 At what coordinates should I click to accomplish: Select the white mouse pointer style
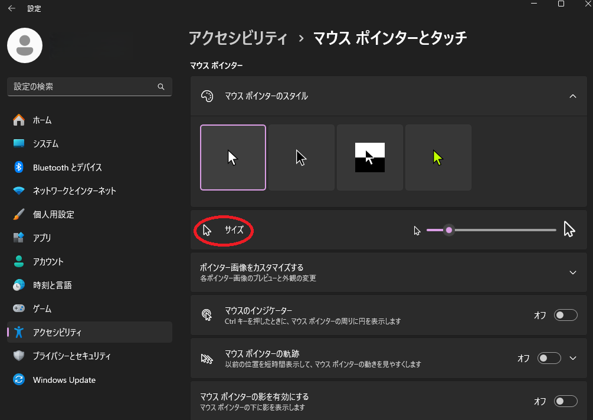coord(233,157)
